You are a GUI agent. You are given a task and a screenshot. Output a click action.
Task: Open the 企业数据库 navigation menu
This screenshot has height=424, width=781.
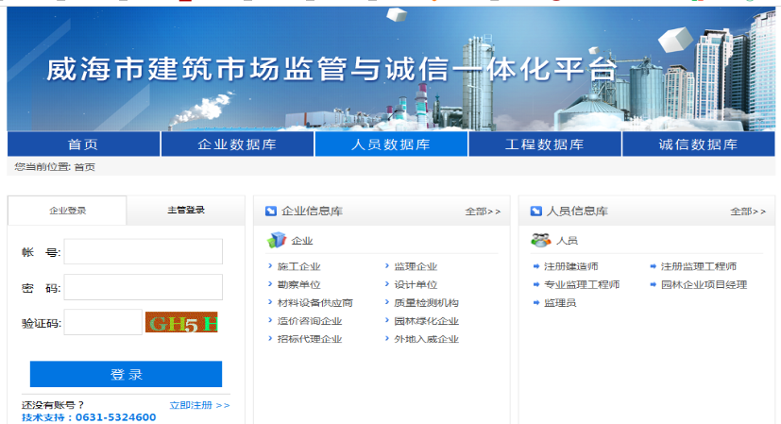(x=237, y=144)
